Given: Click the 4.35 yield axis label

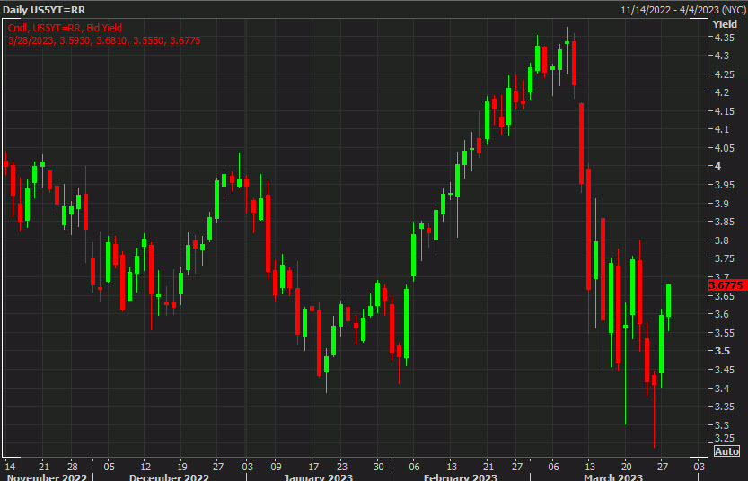Looking at the screenshot, I should (x=725, y=38).
